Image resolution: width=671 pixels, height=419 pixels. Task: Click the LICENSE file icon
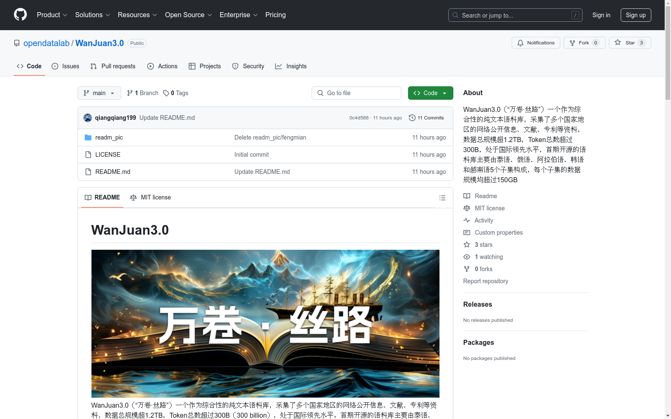88,155
